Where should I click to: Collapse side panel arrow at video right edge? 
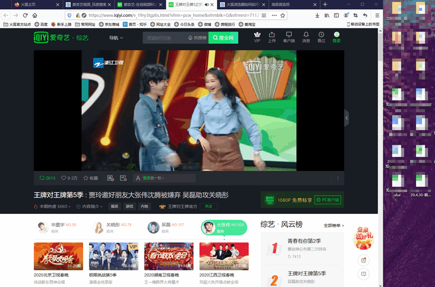pos(347,118)
